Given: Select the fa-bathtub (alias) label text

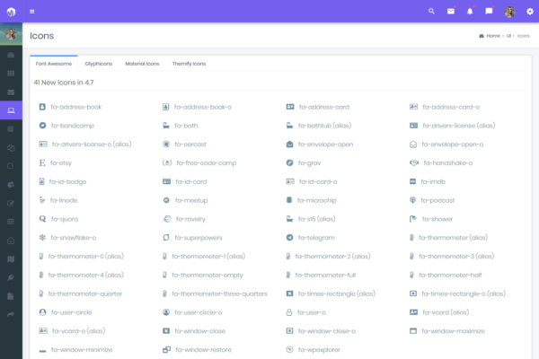Looking at the screenshot, I should pos(325,126).
